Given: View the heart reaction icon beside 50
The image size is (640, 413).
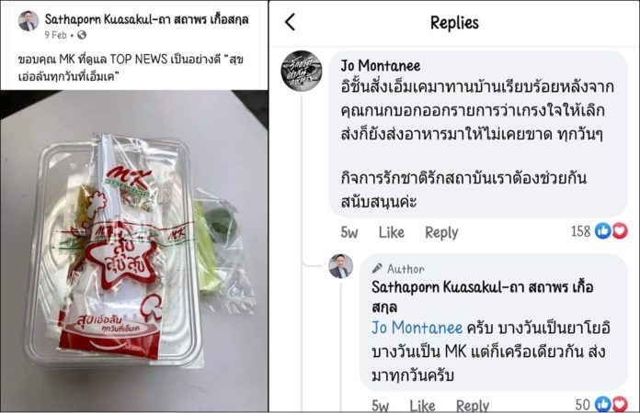Looking at the screenshot, I should 619,404.
